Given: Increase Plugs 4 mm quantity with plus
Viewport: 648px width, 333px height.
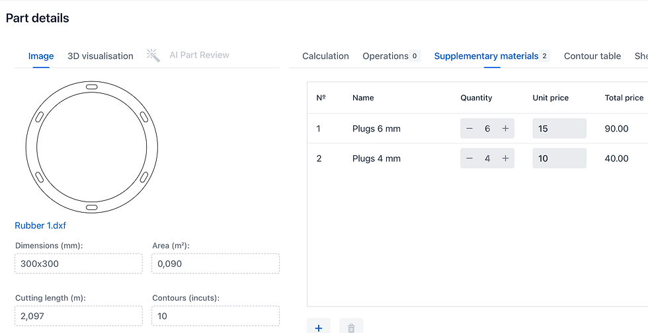Looking at the screenshot, I should pos(505,159).
